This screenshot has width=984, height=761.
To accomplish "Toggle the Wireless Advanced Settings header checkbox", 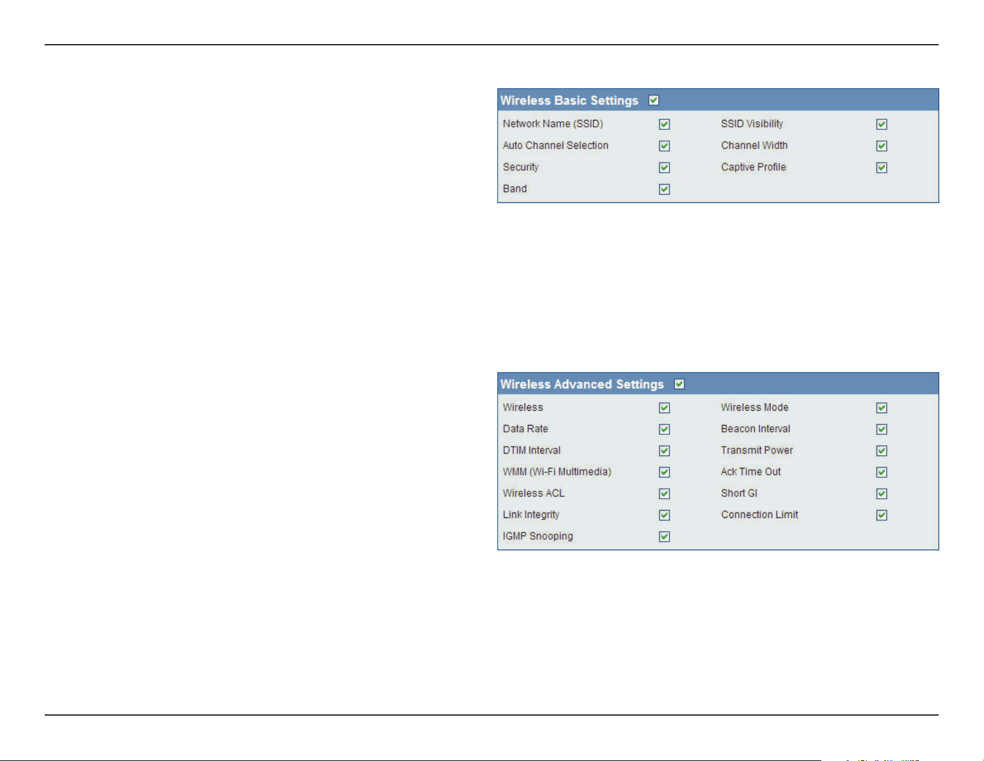I will pyautogui.click(x=679, y=384).
